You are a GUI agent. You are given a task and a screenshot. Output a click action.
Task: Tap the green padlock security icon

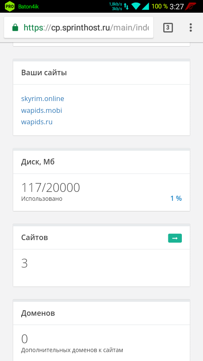(15, 27)
